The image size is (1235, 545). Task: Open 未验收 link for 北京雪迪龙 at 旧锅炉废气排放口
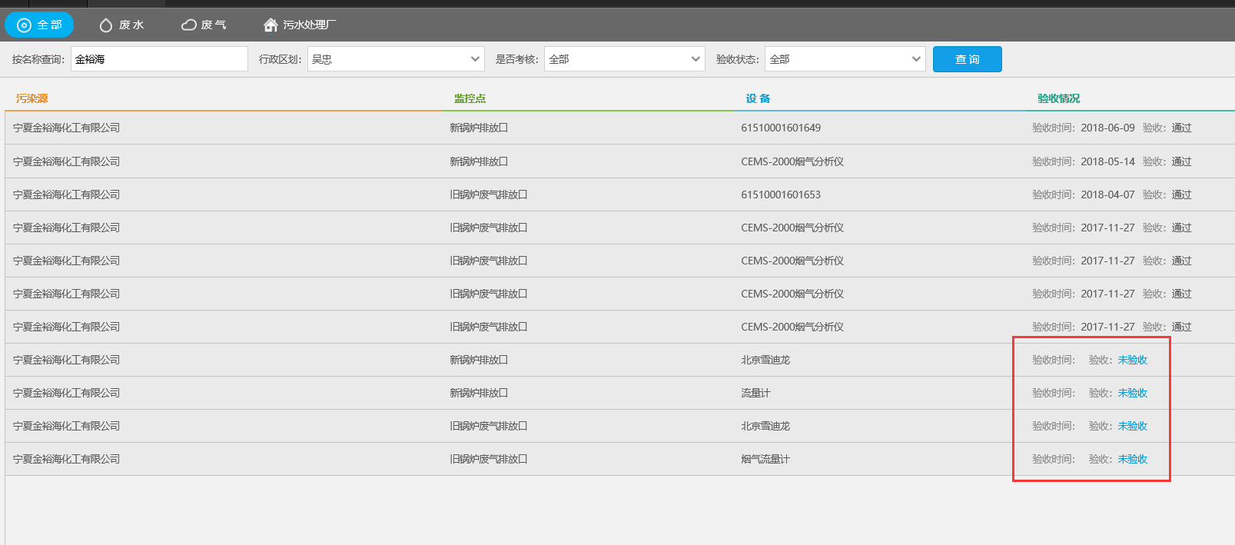[x=1133, y=426]
